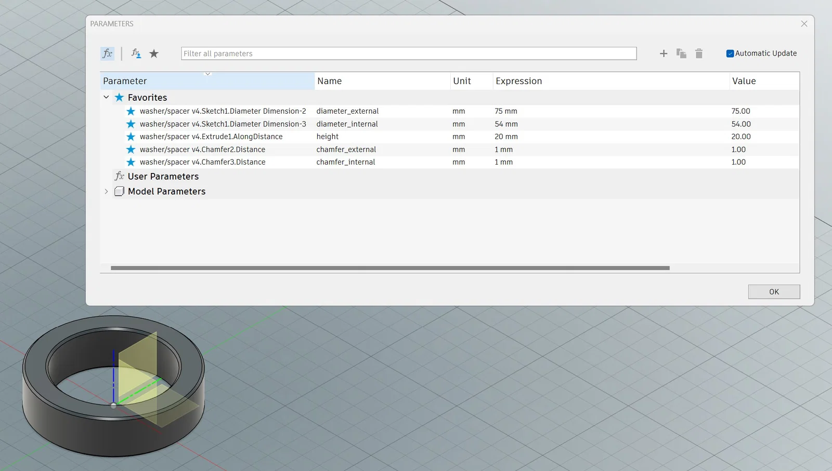
Task: Click the height name cell
Action: pos(328,137)
